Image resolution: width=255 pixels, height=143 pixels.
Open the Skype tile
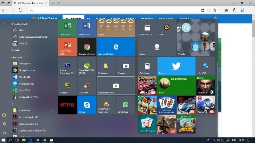click(x=87, y=105)
